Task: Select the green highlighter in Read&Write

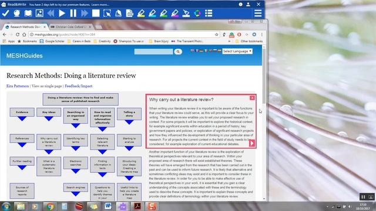Action: pyautogui.click(x=163, y=13)
